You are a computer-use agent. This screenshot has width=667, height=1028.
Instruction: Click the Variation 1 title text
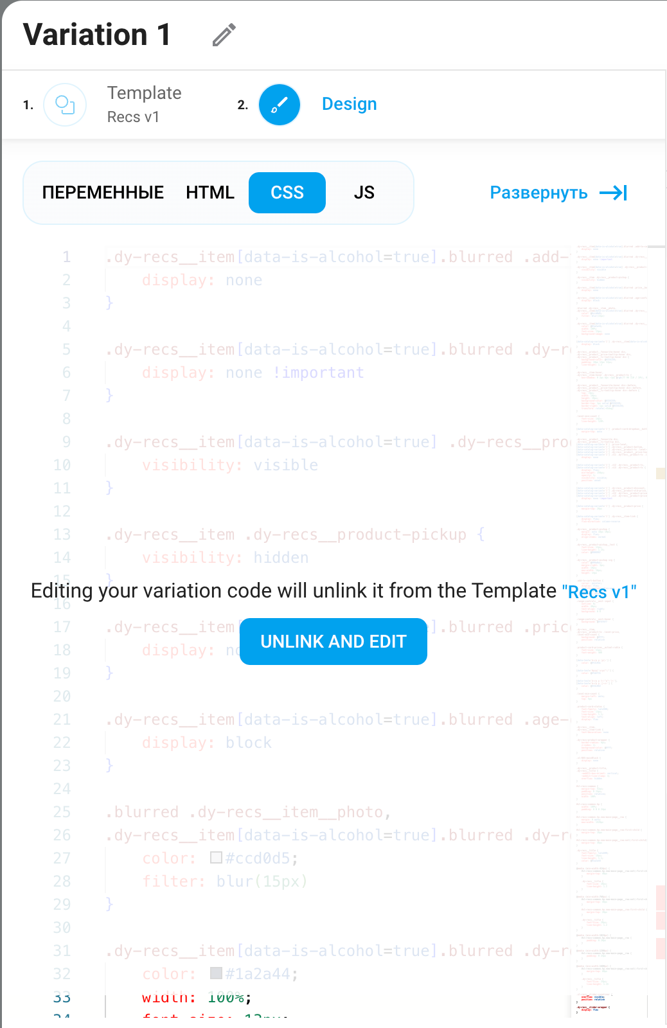(97, 35)
